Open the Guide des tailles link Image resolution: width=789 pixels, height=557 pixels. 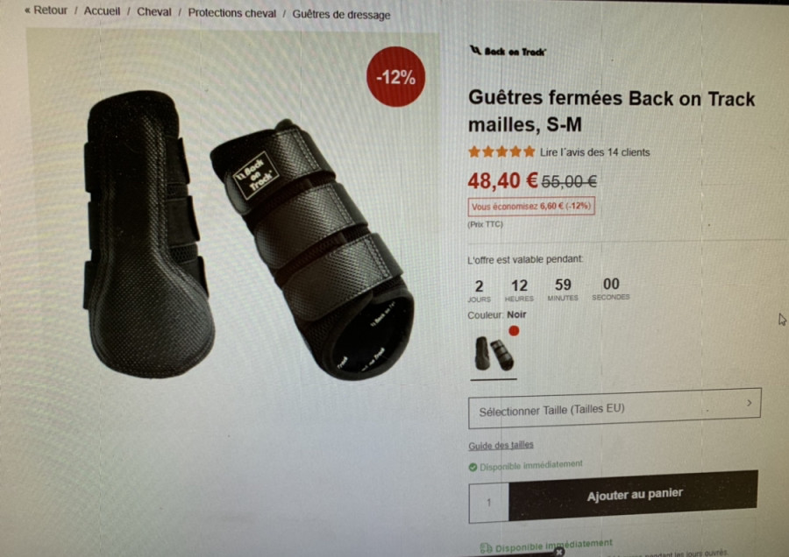coord(501,446)
